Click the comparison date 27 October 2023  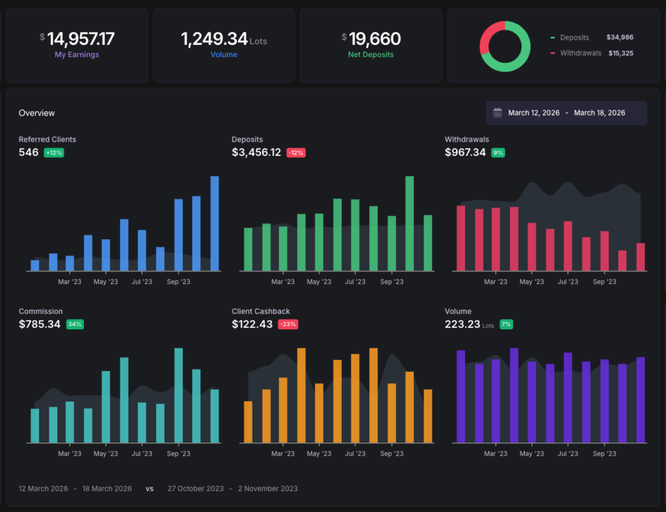(x=194, y=489)
